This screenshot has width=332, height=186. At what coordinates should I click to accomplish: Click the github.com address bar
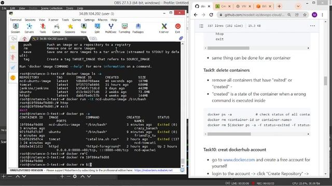(x=254, y=15)
